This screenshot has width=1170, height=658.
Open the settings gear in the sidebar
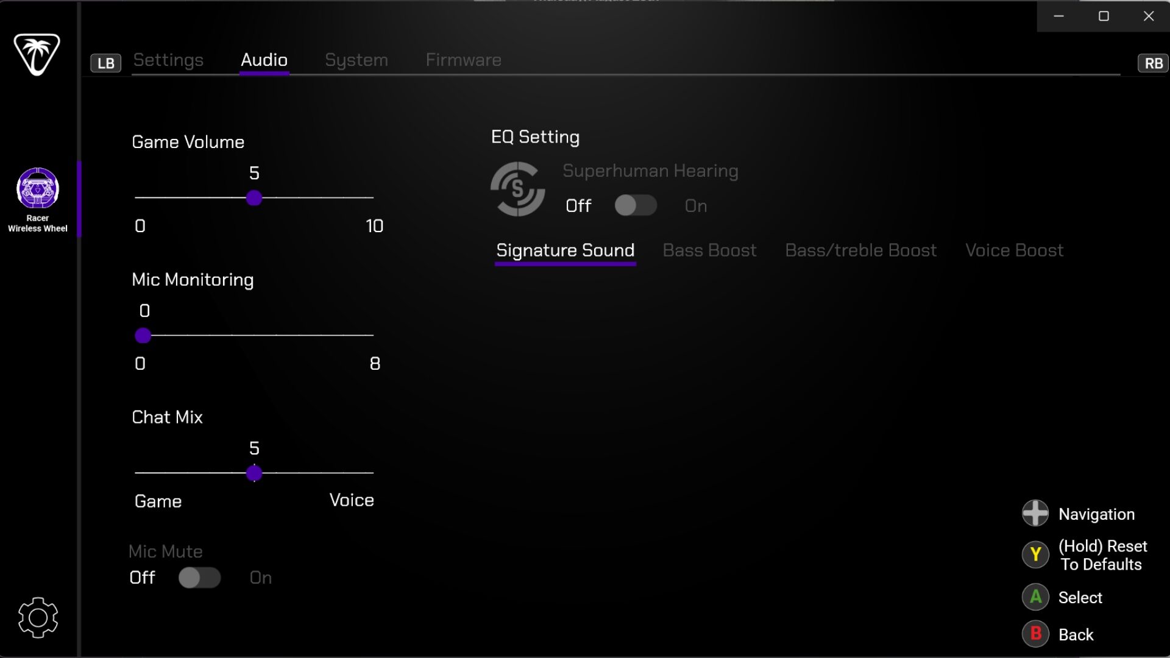pyautogui.click(x=38, y=617)
